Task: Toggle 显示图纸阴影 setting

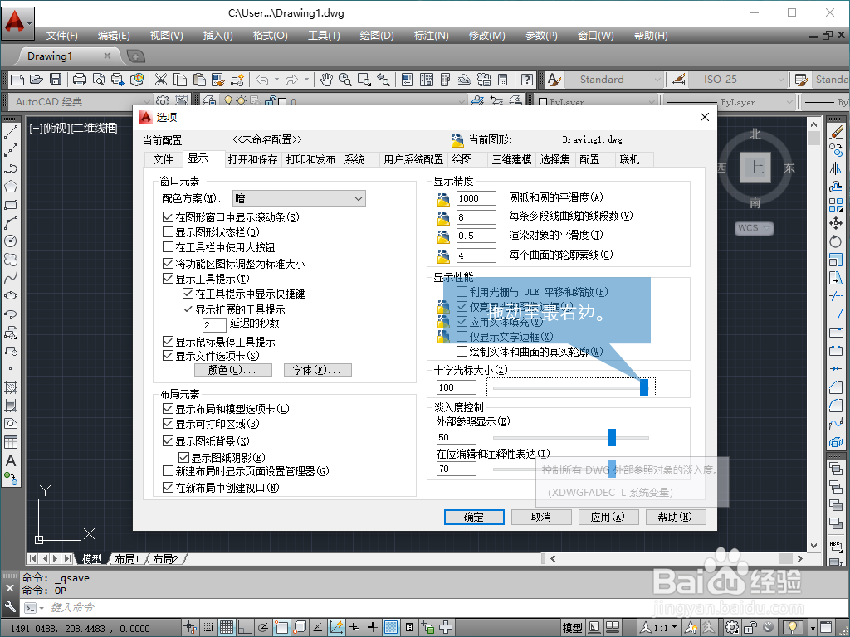Action: click(184, 457)
